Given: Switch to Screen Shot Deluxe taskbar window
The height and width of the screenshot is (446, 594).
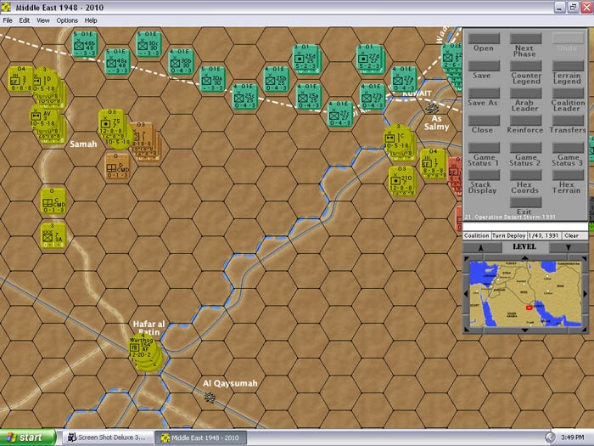Looking at the screenshot, I should coord(109,438).
